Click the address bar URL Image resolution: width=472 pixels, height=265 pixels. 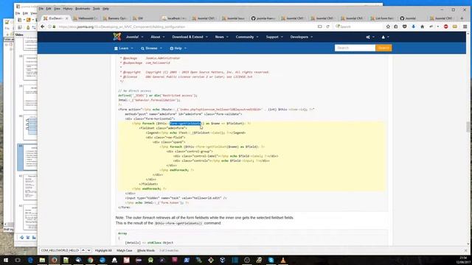pyautogui.click(x=122, y=26)
